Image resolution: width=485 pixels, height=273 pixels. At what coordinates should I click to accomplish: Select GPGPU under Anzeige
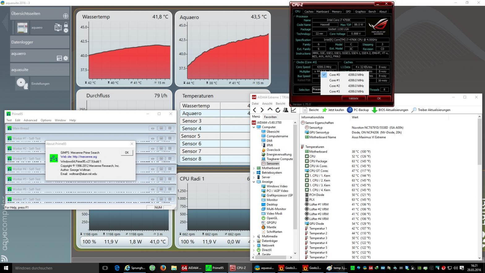(x=271, y=223)
